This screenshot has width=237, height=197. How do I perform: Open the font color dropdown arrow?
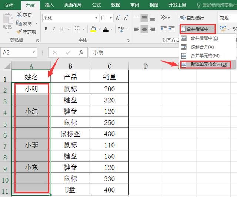click(111, 29)
